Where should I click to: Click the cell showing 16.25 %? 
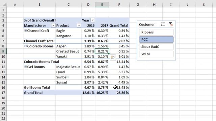[x=102, y=93]
